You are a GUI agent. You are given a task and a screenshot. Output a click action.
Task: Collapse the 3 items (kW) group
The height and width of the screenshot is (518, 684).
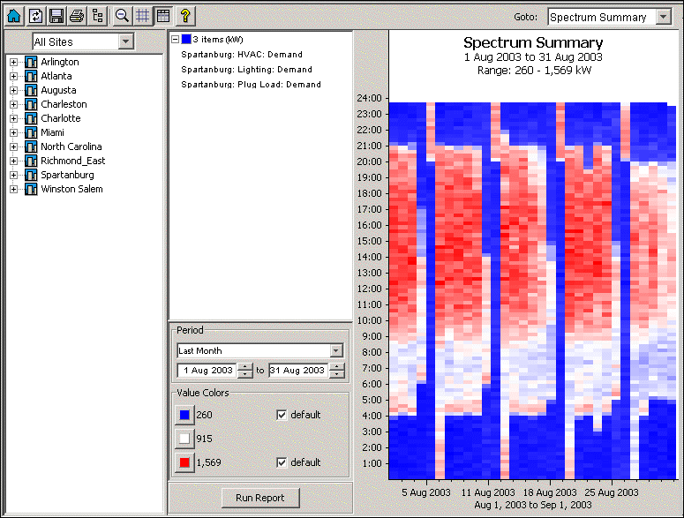(x=175, y=40)
